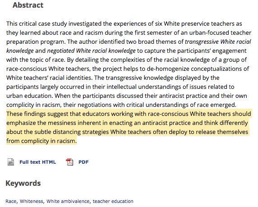Screen dimensions: 258x207
Task: Select the Race keyword link
Action: click(11, 201)
